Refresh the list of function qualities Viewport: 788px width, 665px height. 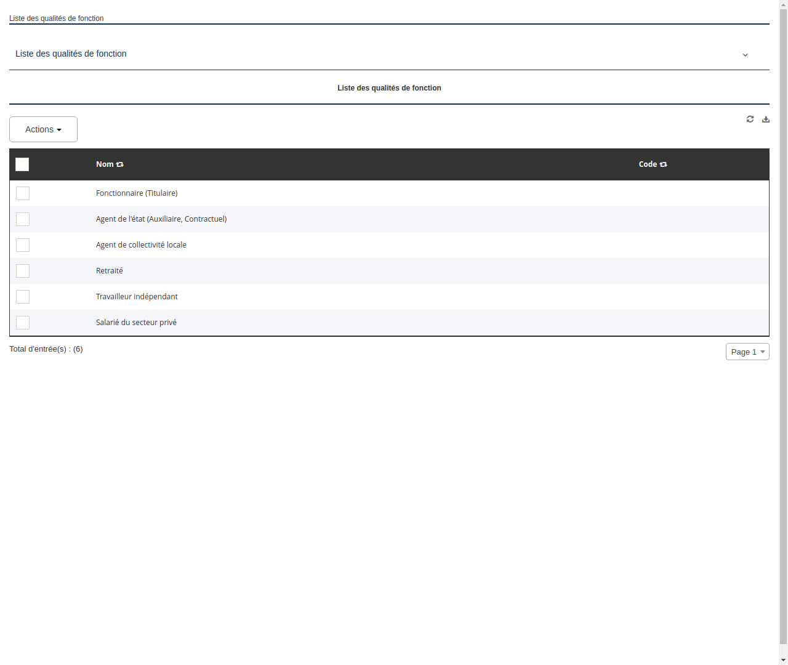coord(750,119)
